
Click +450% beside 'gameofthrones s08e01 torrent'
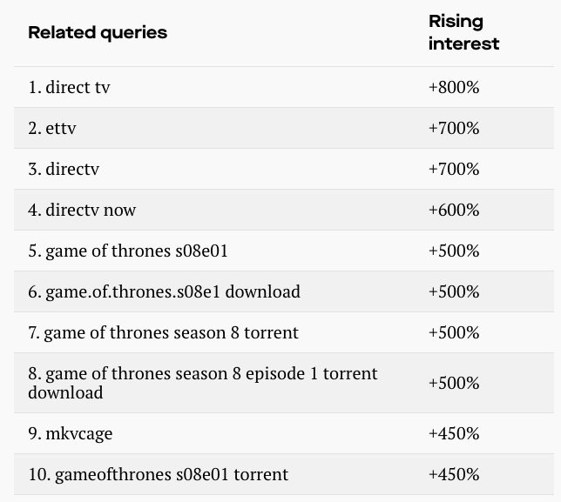454,474
